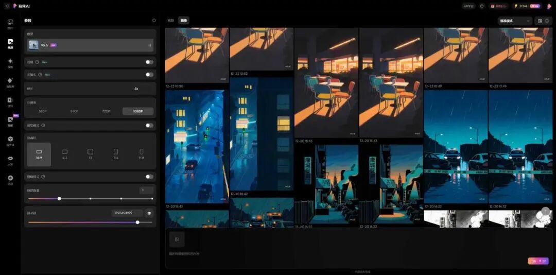Toggle the switch in the second New-tagged row
Screen dimensions: 556x275
tap(150, 75)
